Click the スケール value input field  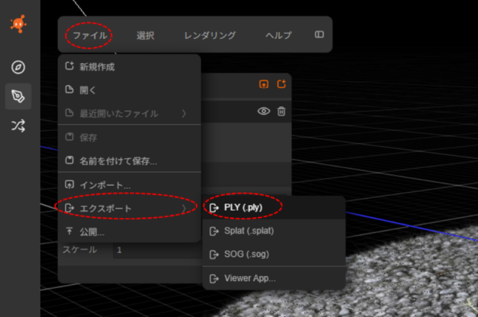(157, 250)
